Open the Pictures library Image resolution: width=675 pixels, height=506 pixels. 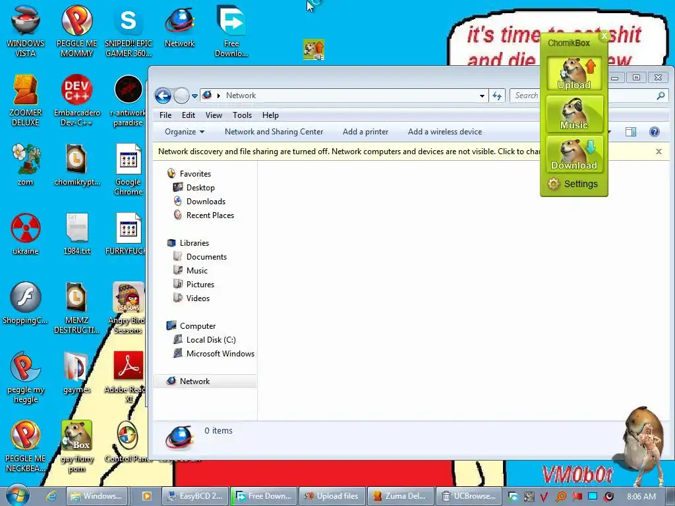(x=200, y=285)
